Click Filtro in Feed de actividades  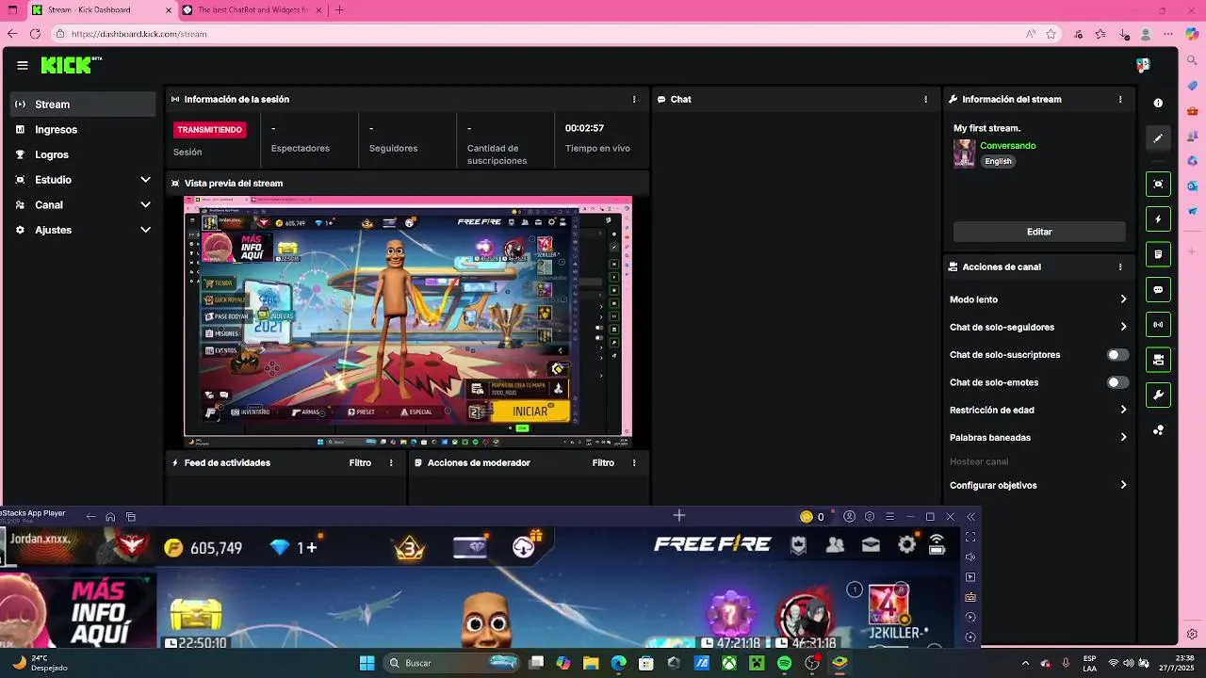click(x=360, y=462)
